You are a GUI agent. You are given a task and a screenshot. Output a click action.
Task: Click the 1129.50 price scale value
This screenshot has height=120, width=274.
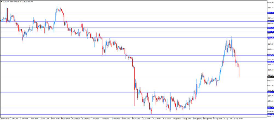click(270, 70)
